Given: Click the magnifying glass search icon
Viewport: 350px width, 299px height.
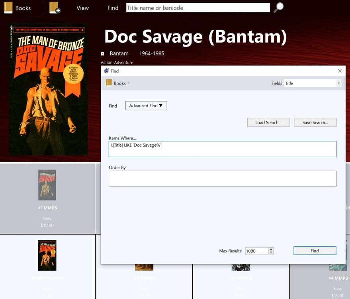Looking at the screenshot, I should [x=279, y=8].
